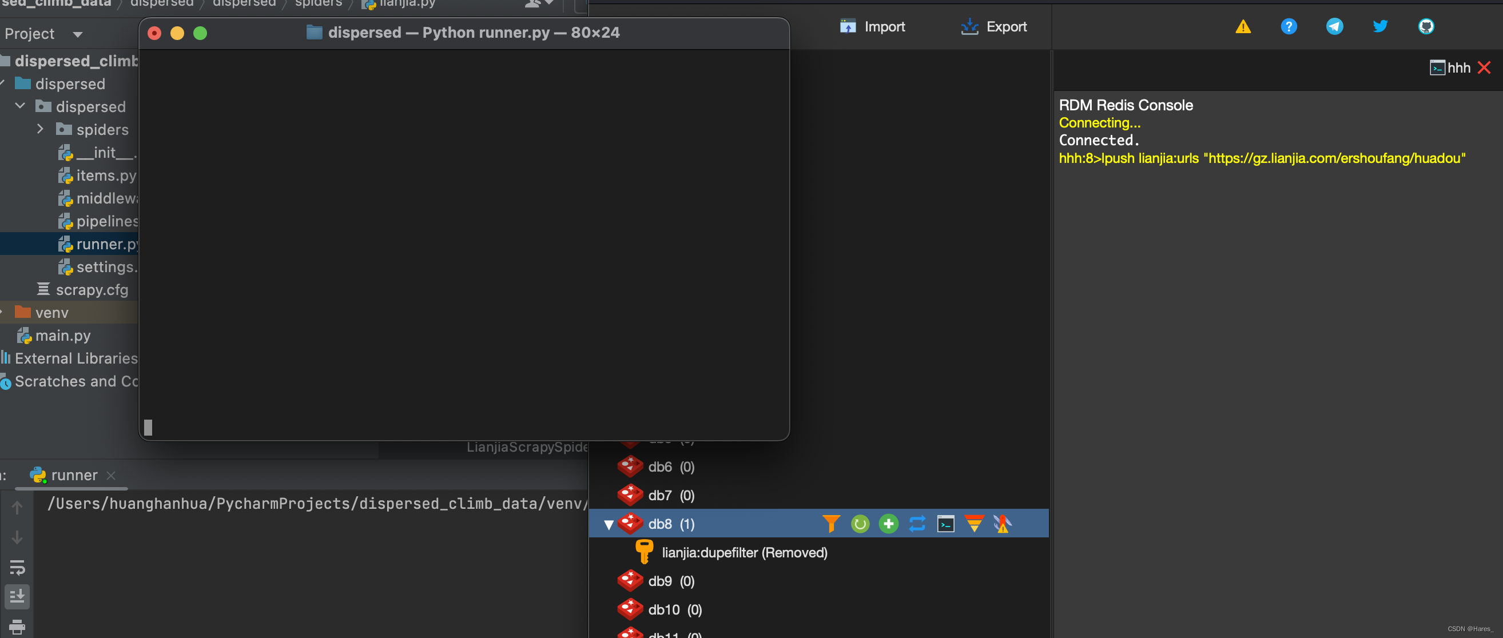Open help via blue question mark

pyautogui.click(x=1289, y=26)
